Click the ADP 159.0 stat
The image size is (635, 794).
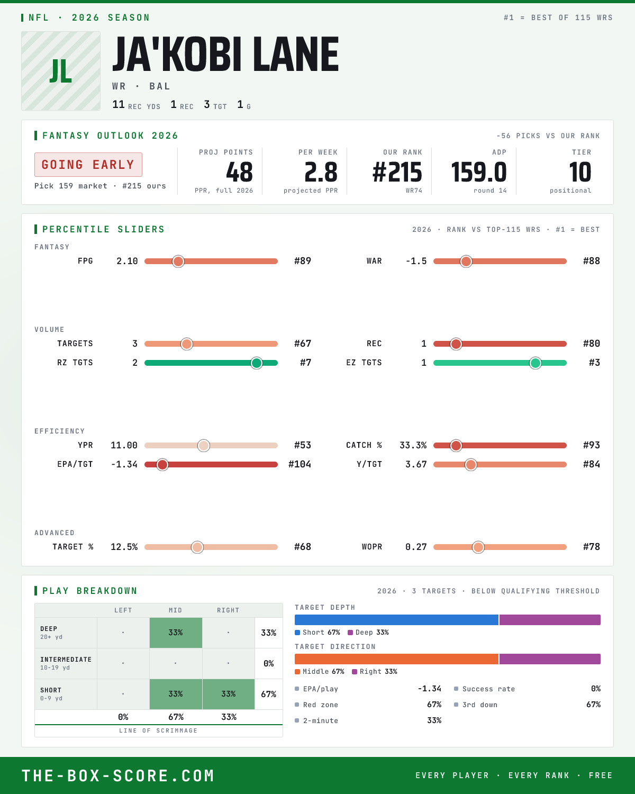[479, 172]
